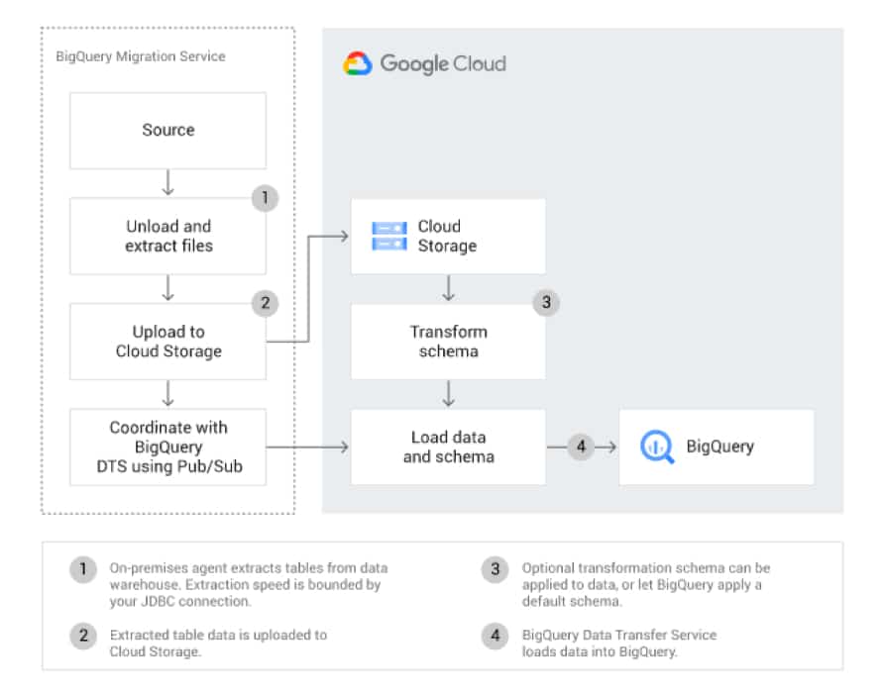Click the Load data and schema box
883x697 pixels.
coord(448,448)
